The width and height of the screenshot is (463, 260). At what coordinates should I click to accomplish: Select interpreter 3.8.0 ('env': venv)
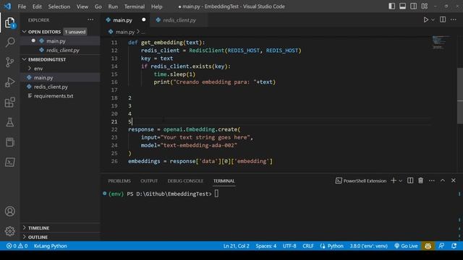click(x=368, y=246)
